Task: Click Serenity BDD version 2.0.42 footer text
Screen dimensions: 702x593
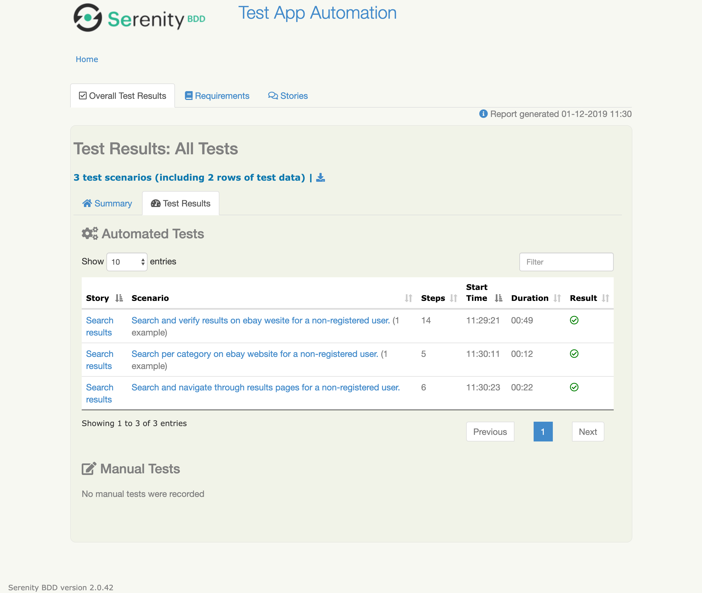Action: [60, 588]
